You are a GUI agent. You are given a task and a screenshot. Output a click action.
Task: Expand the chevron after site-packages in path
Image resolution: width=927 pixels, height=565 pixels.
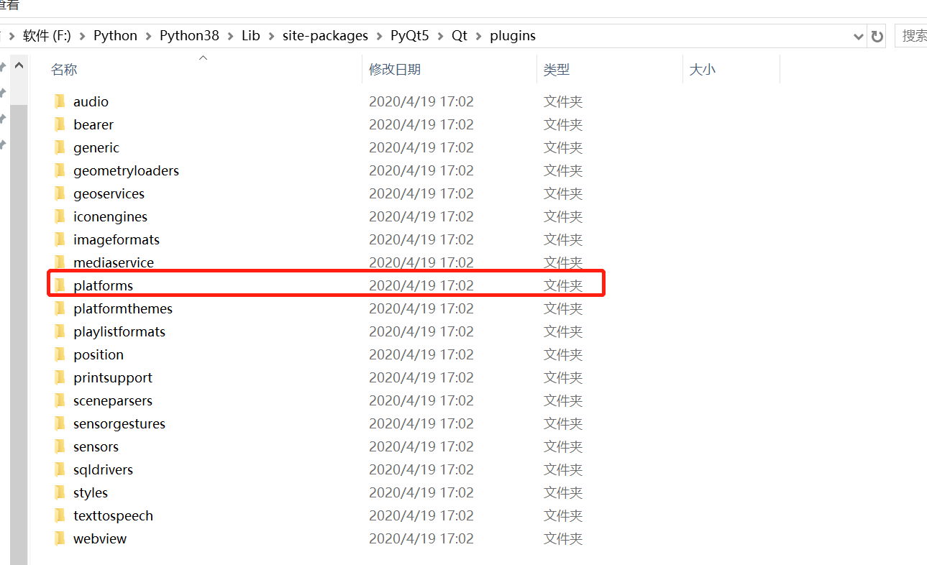(379, 36)
